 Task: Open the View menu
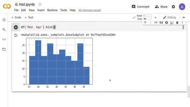(x=31, y=10)
